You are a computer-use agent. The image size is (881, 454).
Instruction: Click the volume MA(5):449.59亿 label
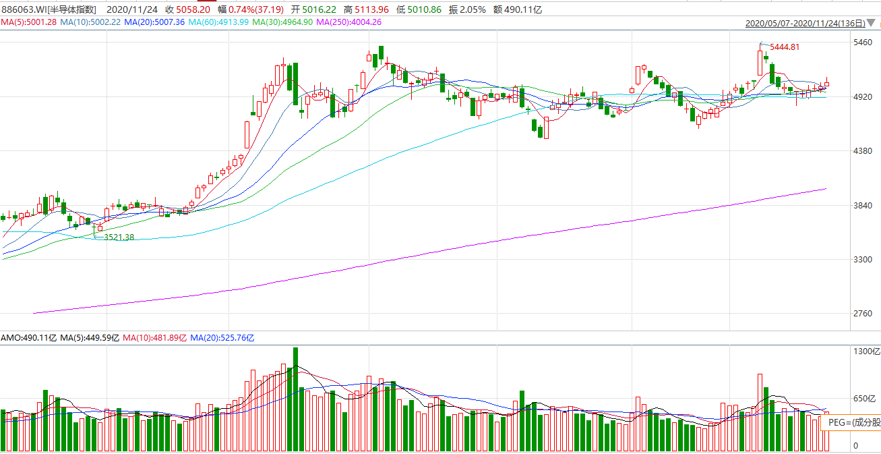coord(90,337)
